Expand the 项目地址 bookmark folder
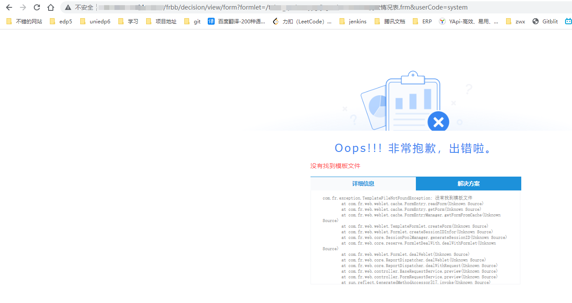 click(161, 21)
